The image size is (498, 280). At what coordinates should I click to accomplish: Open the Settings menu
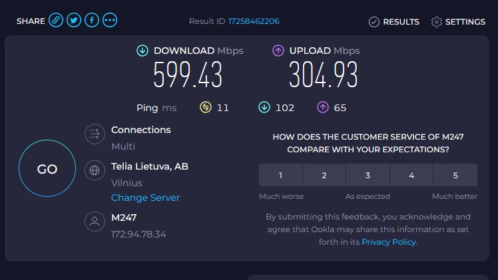[458, 22]
